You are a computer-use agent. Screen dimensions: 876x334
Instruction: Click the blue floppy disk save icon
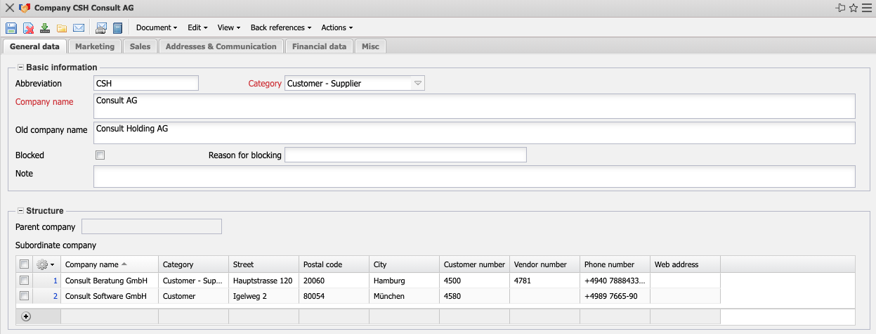[11, 28]
